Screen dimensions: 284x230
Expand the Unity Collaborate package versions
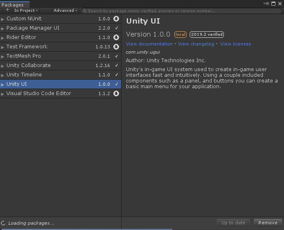3,66
